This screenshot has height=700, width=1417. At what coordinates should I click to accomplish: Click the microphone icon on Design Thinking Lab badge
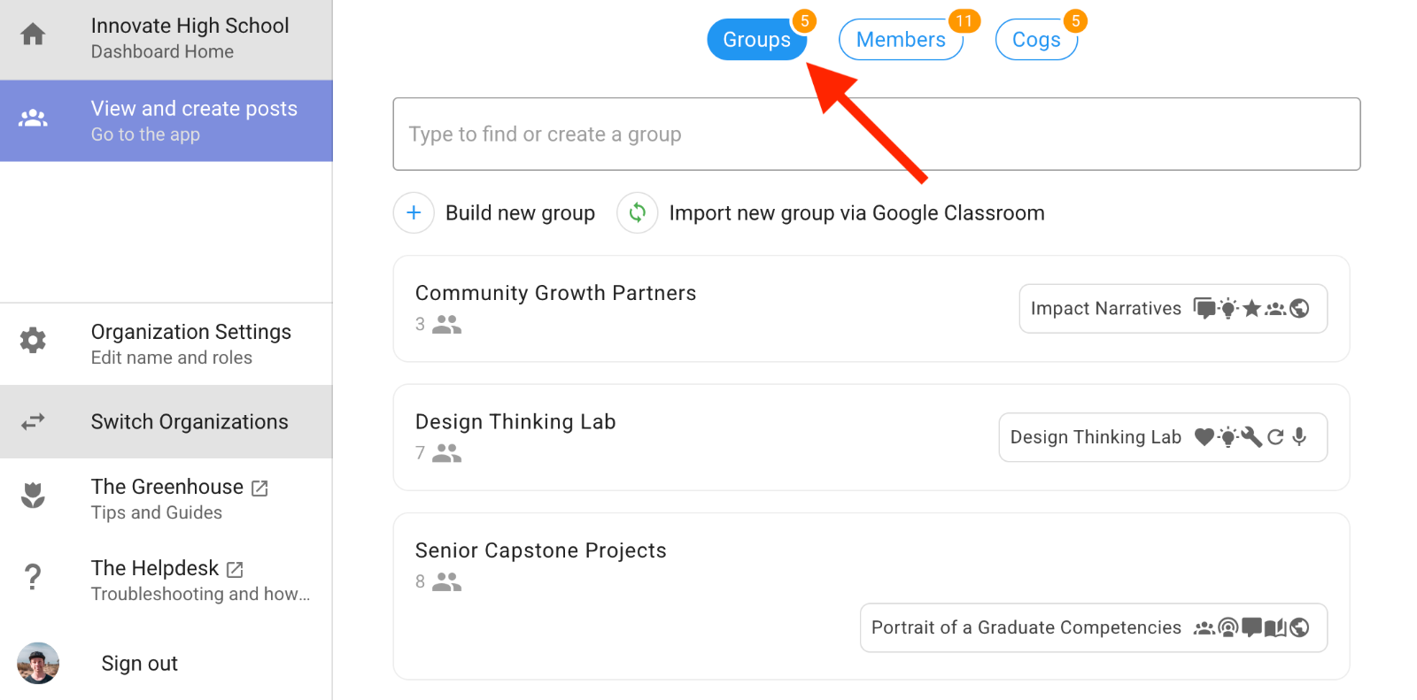1299,436
